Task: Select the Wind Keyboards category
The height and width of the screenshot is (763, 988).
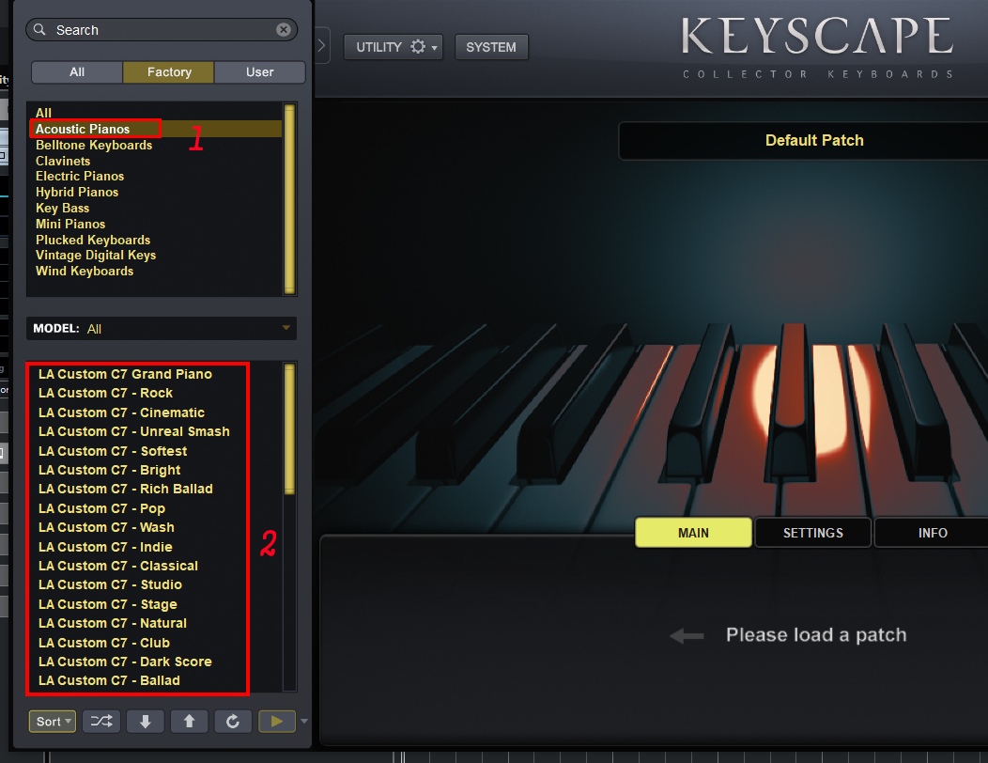Action: (x=85, y=271)
